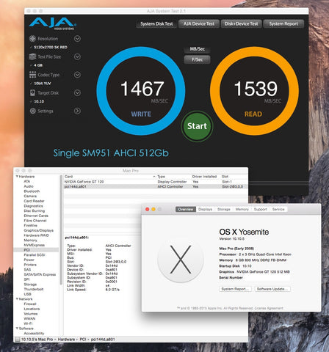Select the NVIDIA GeForce GT 120 row

point(156,182)
